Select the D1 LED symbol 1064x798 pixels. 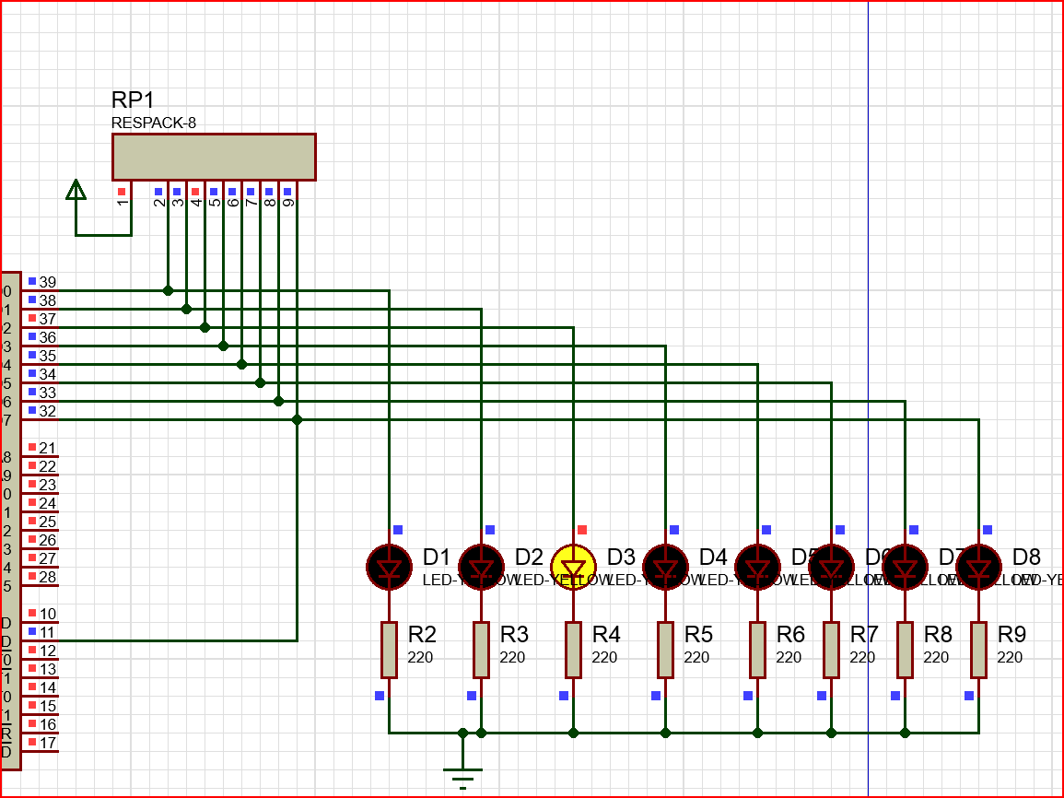point(389,567)
